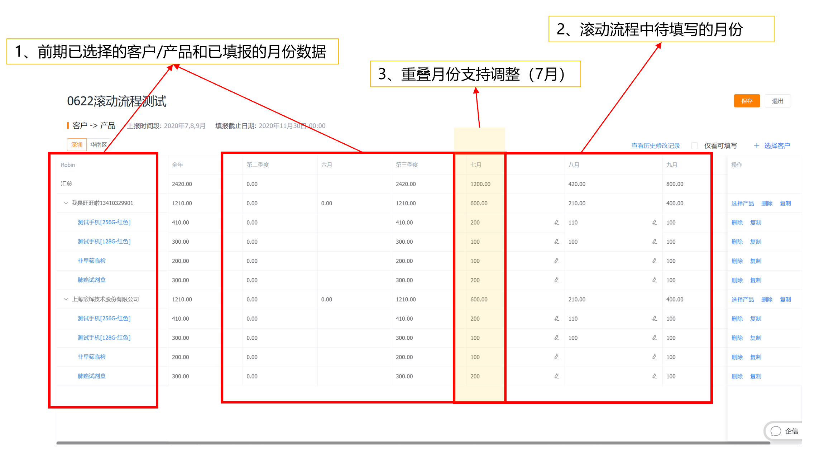
Task: Click August edit pencil in second 测试手机[128G-红色] row
Action: pyautogui.click(x=654, y=338)
